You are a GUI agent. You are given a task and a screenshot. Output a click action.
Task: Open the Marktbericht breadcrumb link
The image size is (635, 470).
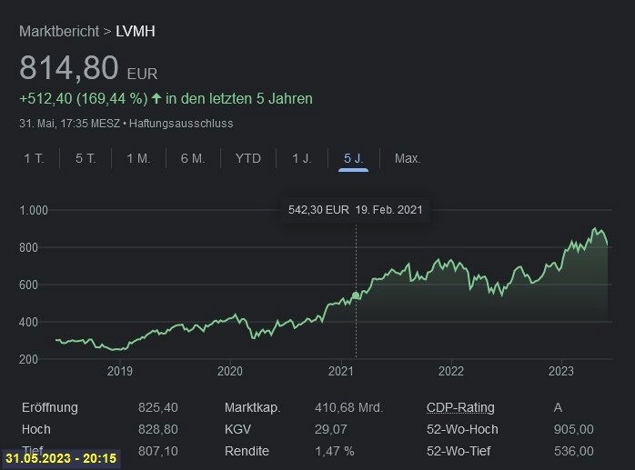(x=59, y=31)
